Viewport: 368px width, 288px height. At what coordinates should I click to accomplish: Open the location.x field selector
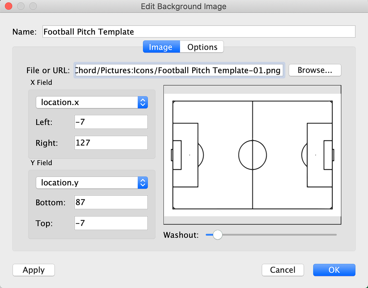[87, 102]
